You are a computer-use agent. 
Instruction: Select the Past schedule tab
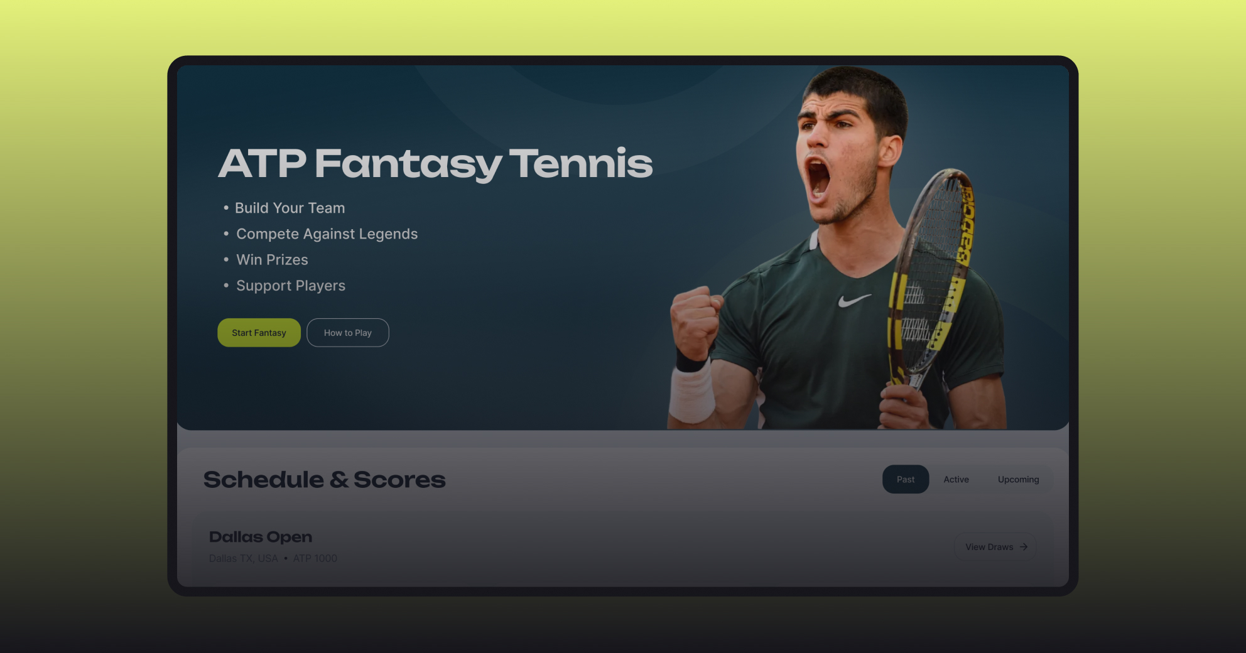pos(906,480)
